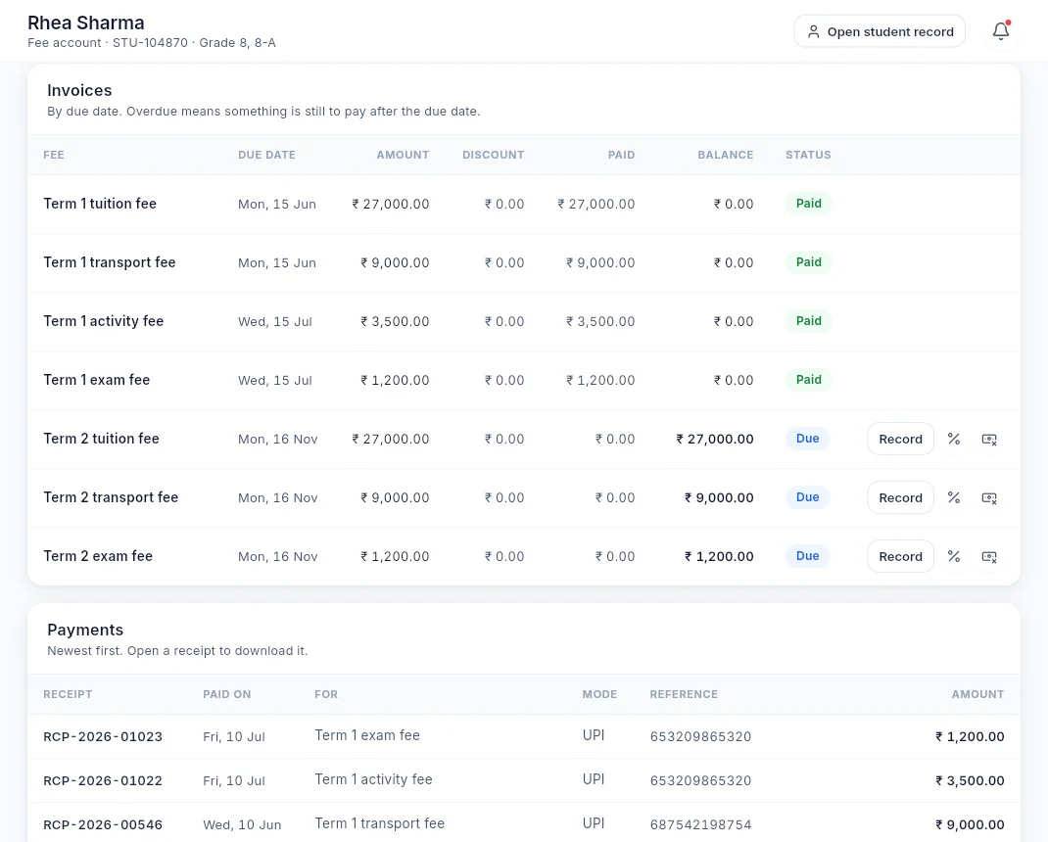Image resolution: width=1048 pixels, height=842 pixels.
Task: Select the Term 2 transport fee invoice name
Action: [111, 497]
